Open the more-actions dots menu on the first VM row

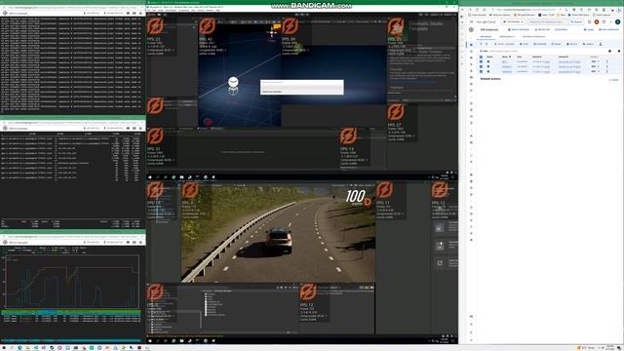point(606,61)
